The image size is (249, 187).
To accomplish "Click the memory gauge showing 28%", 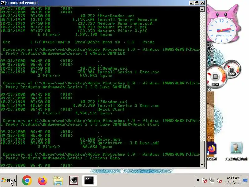I will pos(232,69).
